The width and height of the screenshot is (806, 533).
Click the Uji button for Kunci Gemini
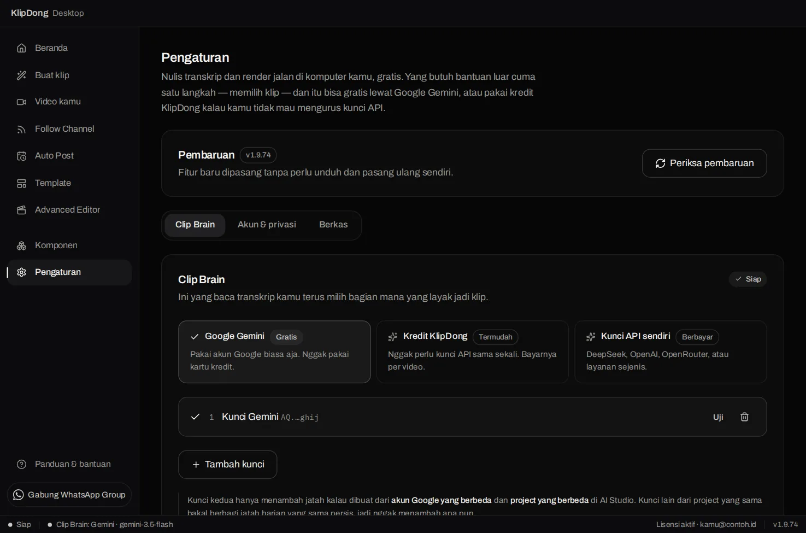pos(718,417)
